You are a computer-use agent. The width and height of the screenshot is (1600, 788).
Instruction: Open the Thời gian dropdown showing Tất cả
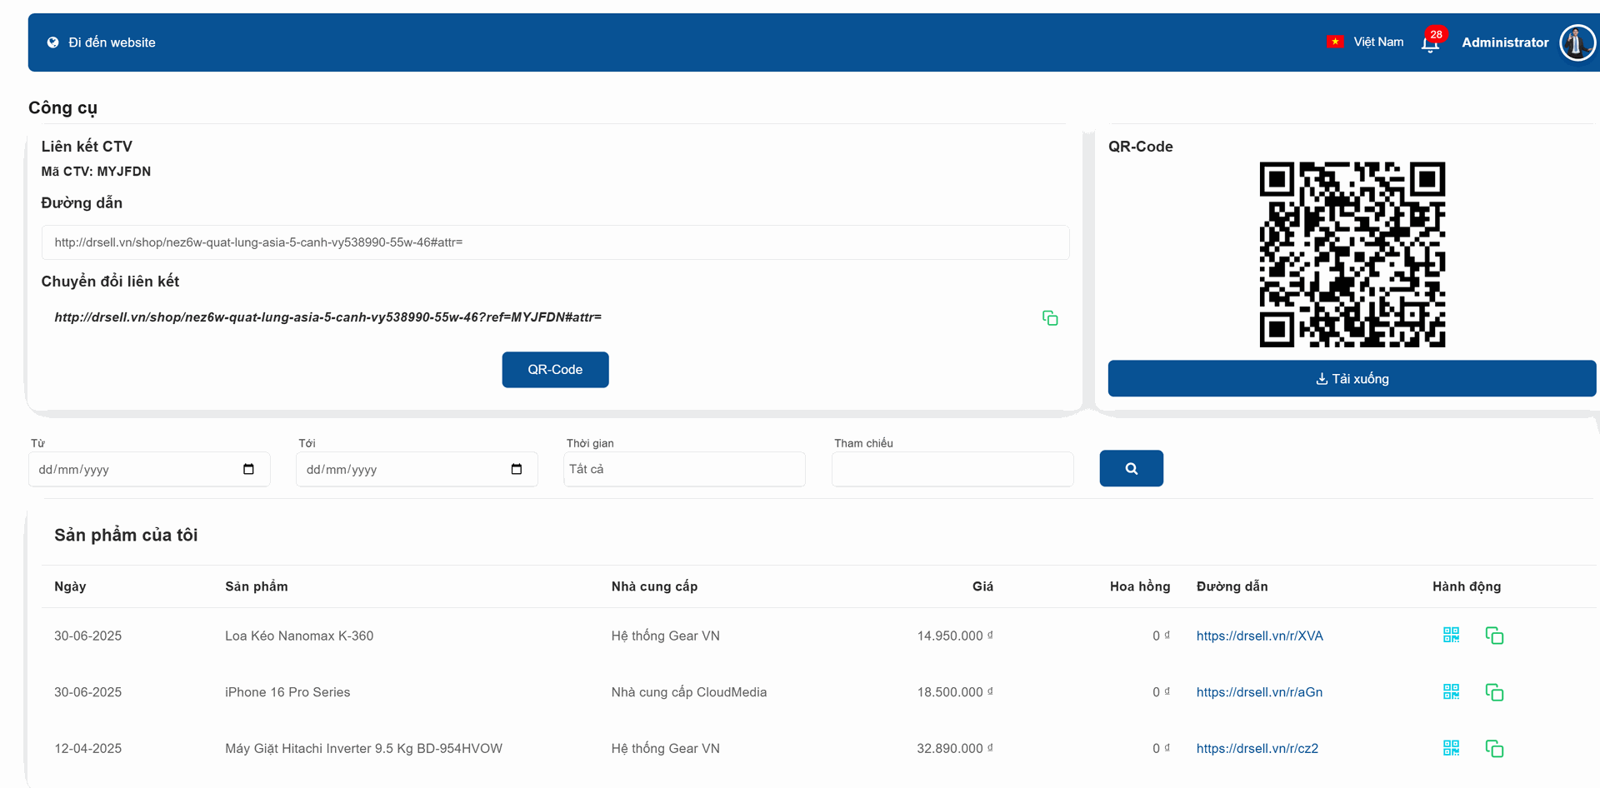(x=684, y=469)
